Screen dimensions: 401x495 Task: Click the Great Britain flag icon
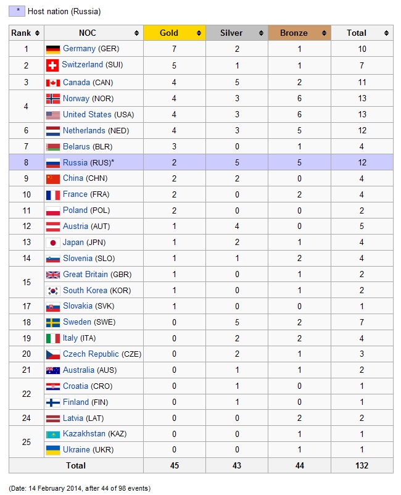point(53,275)
